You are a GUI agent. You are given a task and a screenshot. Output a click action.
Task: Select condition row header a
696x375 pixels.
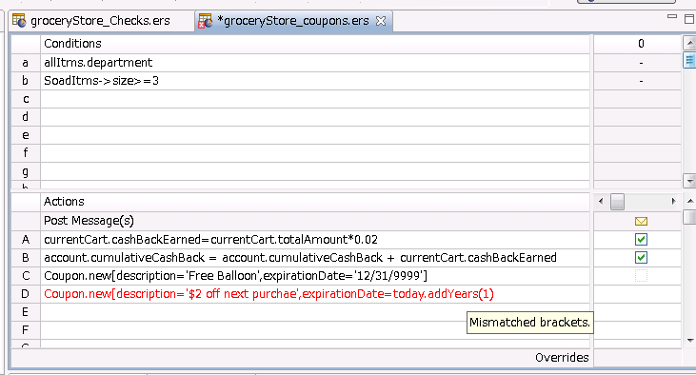coord(26,63)
